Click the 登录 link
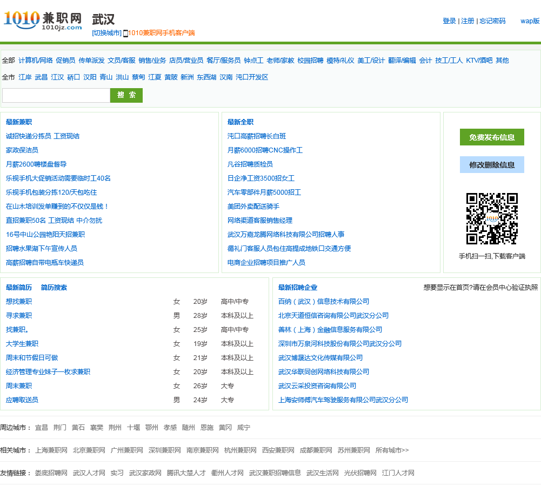The width and height of the screenshot is (541, 492). (x=449, y=21)
